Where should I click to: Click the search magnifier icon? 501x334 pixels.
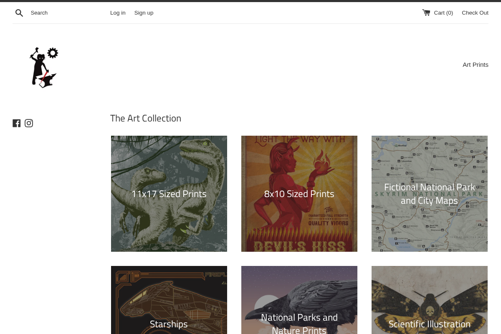coord(19,13)
